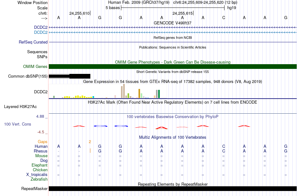The image size is (297, 196).
Task: Click the black RepeatMasker element bar
Action: (173, 188)
